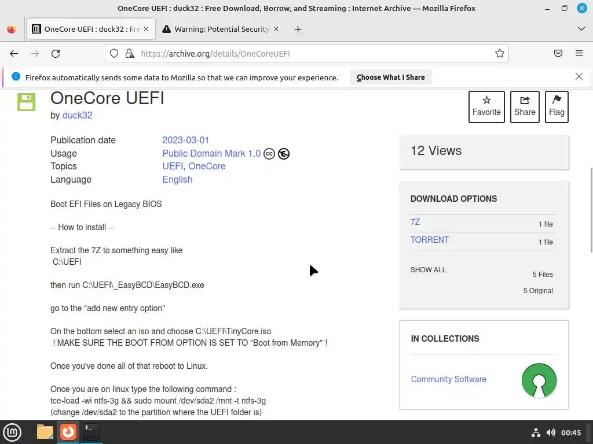Screen dimensions: 593x444
Task: List all tabs dropdown arrow
Action: (581, 29)
